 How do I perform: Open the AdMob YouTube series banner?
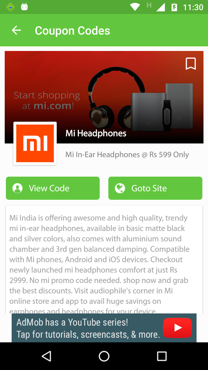(104, 328)
